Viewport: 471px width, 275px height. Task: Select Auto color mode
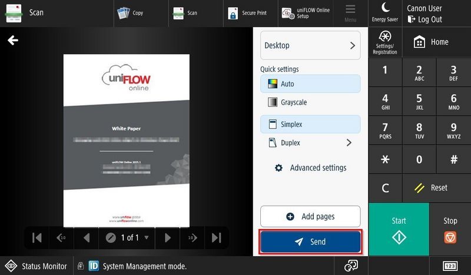(x=310, y=84)
